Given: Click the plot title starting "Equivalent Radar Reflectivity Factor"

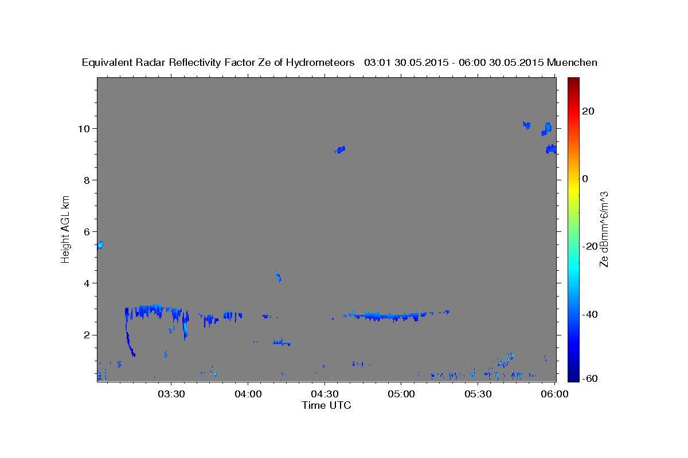Looking at the screenshot, I should point(339,62).
